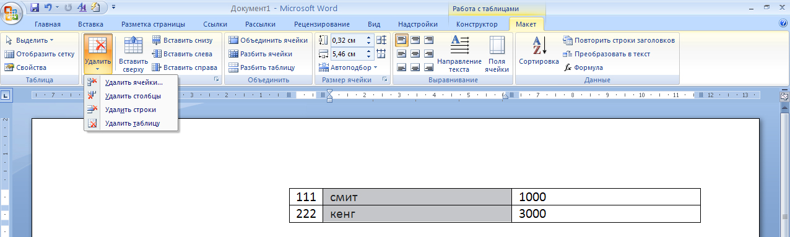This screenshot has width=790, height=237.
Task: Align cell text bottom left
Action: pos(401,67)
